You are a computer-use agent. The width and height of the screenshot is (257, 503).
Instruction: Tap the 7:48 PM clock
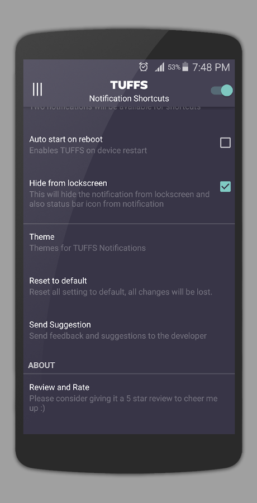click(211, 67)
